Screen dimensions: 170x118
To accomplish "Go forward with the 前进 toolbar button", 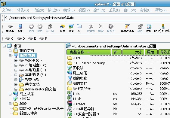I will pos(40,28).
